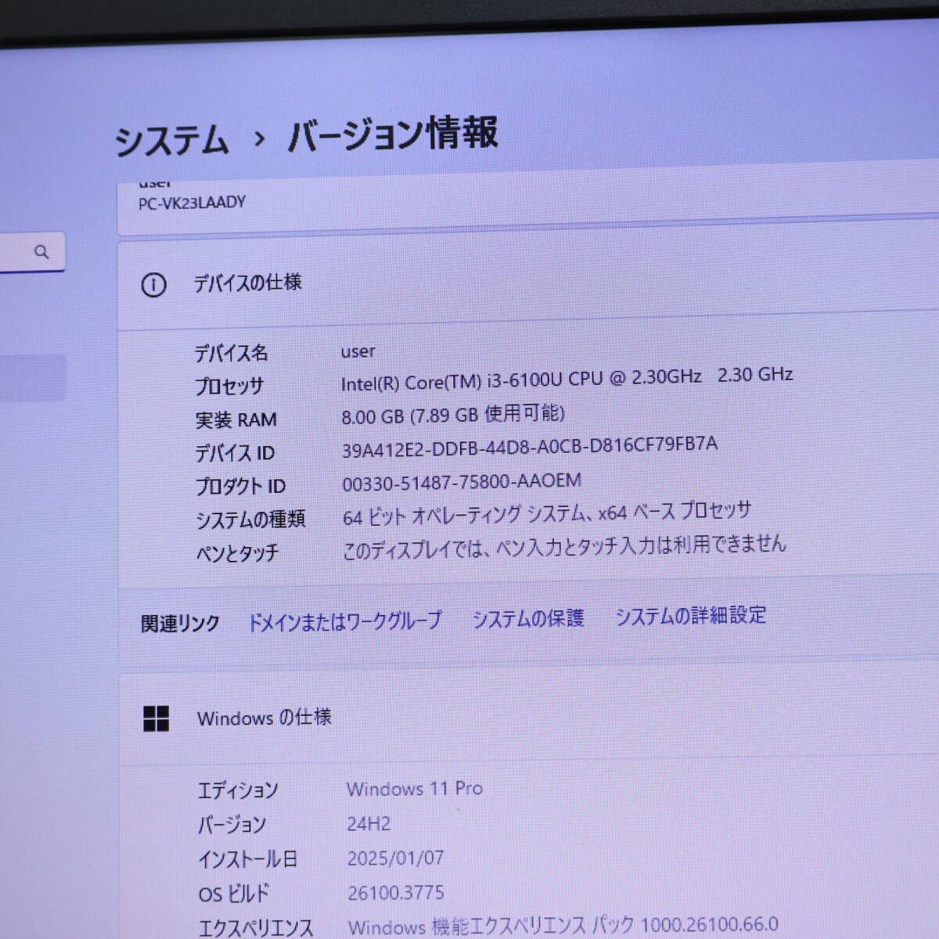Click the search input field
This screenshot has height=939, width=939.
coord(31,252)
